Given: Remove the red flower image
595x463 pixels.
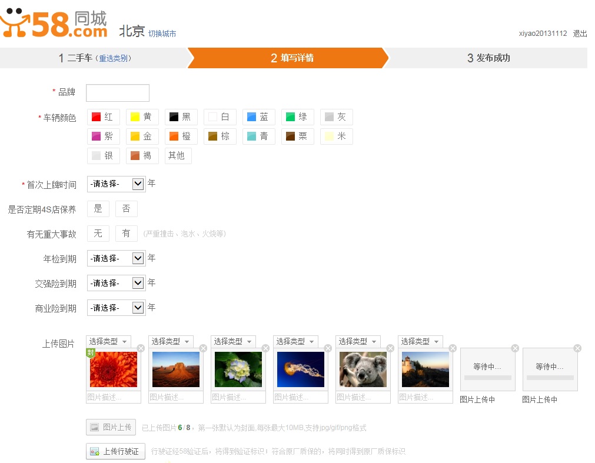Looking at the screenshot, I should (x=141, y=348).
